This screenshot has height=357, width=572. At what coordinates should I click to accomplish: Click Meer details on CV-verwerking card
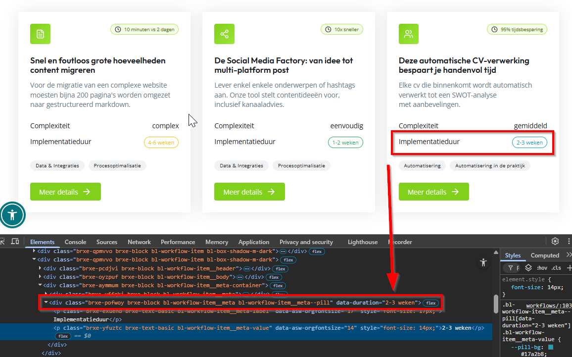433,192
